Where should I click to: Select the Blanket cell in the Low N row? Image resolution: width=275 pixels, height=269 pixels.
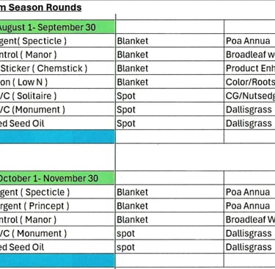point(169,82)
